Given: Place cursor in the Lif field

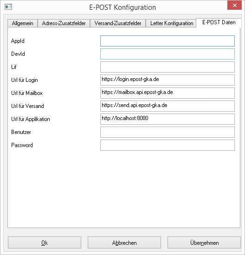Looking at the screenshot, I should (168, 67).
